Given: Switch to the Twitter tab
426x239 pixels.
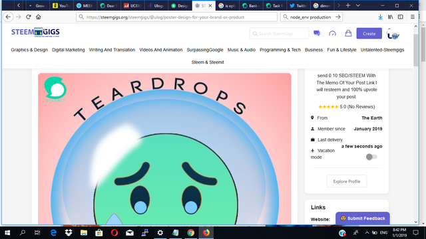Looking at the screenshot, I should click(x=298, y=6).
